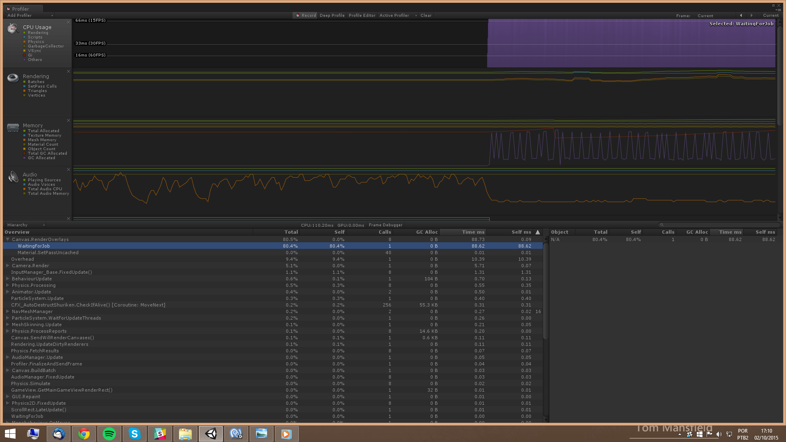Click the Audio profiler speaker icon

point(13,176)
